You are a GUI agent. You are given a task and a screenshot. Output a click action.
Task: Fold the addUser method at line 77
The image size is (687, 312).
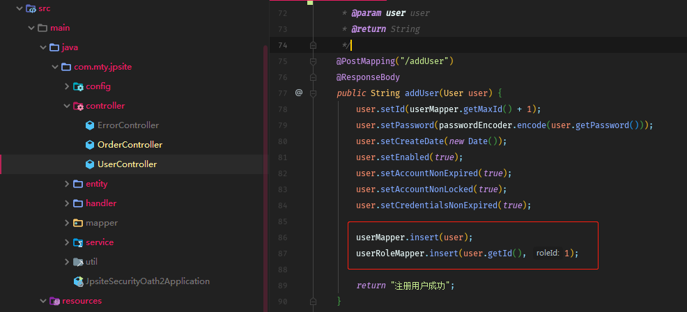[x=313, y=93]
